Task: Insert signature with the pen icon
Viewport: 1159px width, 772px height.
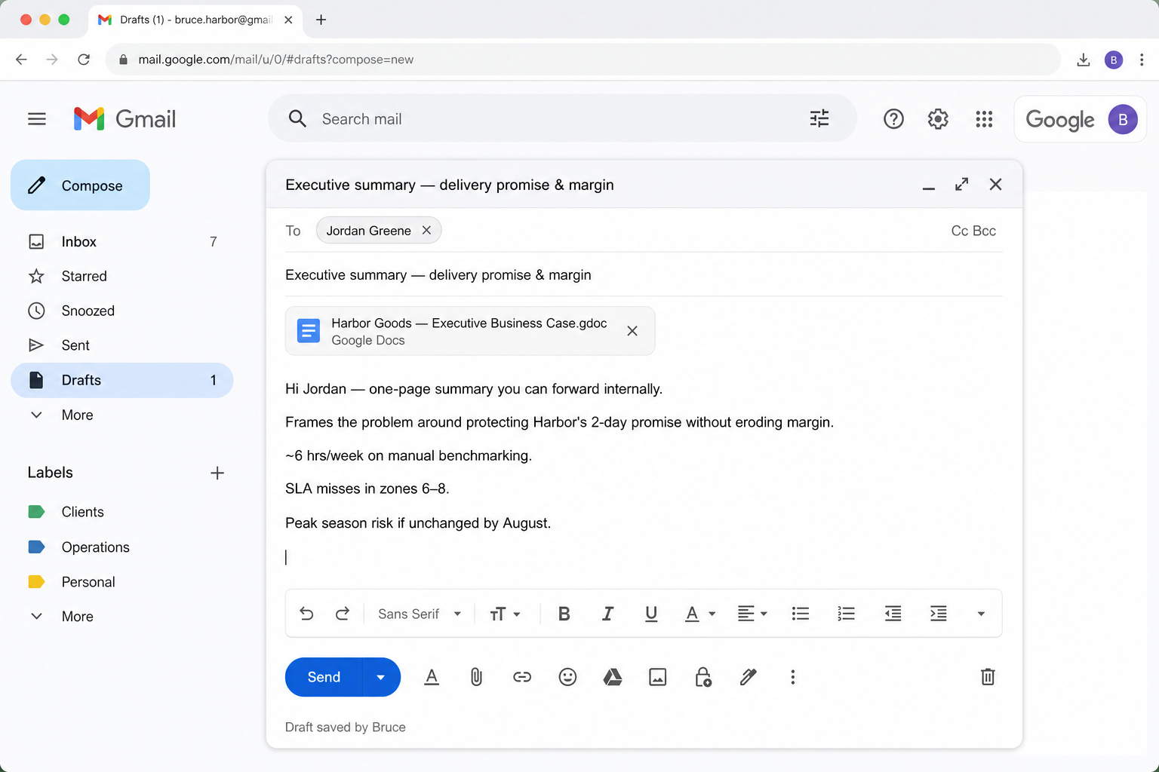Action: click(748, 677)
